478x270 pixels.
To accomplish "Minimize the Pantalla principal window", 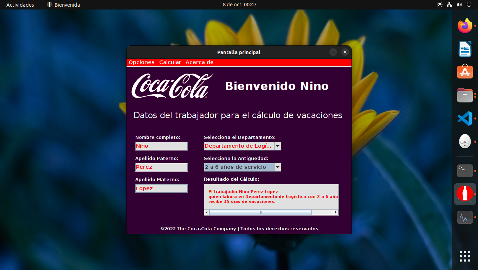I will [333, 52].
